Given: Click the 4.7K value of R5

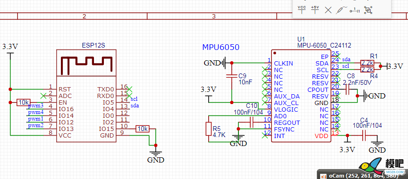Looking at the screenshot, I should (219, 135).
